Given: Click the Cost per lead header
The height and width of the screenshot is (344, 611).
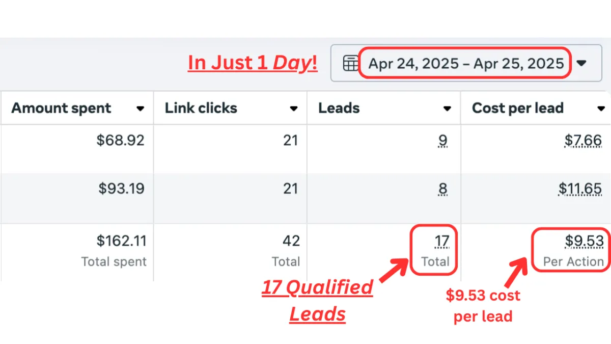Looking at the screenshot, I should [518, 108].
